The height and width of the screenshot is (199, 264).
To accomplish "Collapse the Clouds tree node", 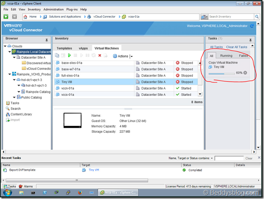I will (x=5, y=46).
